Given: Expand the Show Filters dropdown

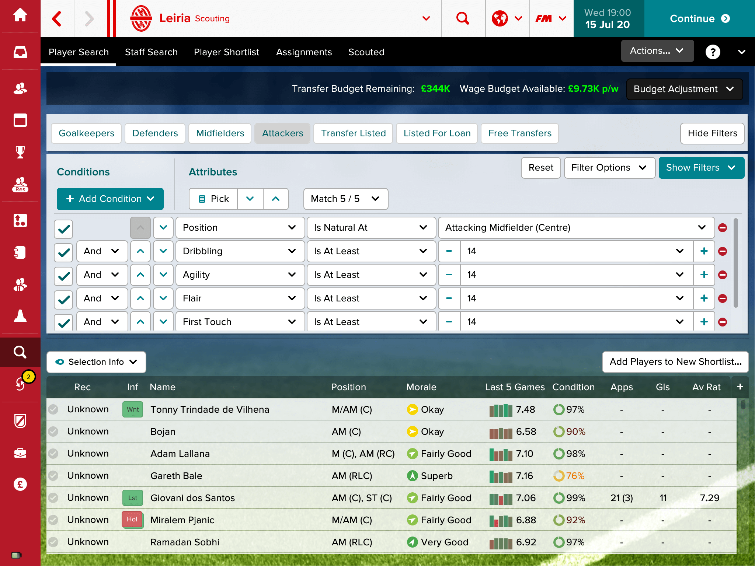Looking at the screenshot, I should 701,168.
